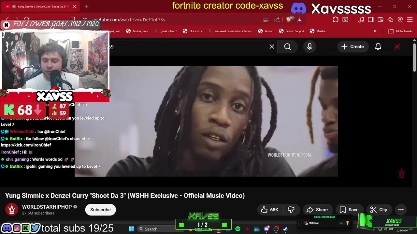This screenshot has width=417, height=234.
Task: Click the 'FOLLOWER GOAL 1912 / 1920' overlay text
Action: click(56, 24)
